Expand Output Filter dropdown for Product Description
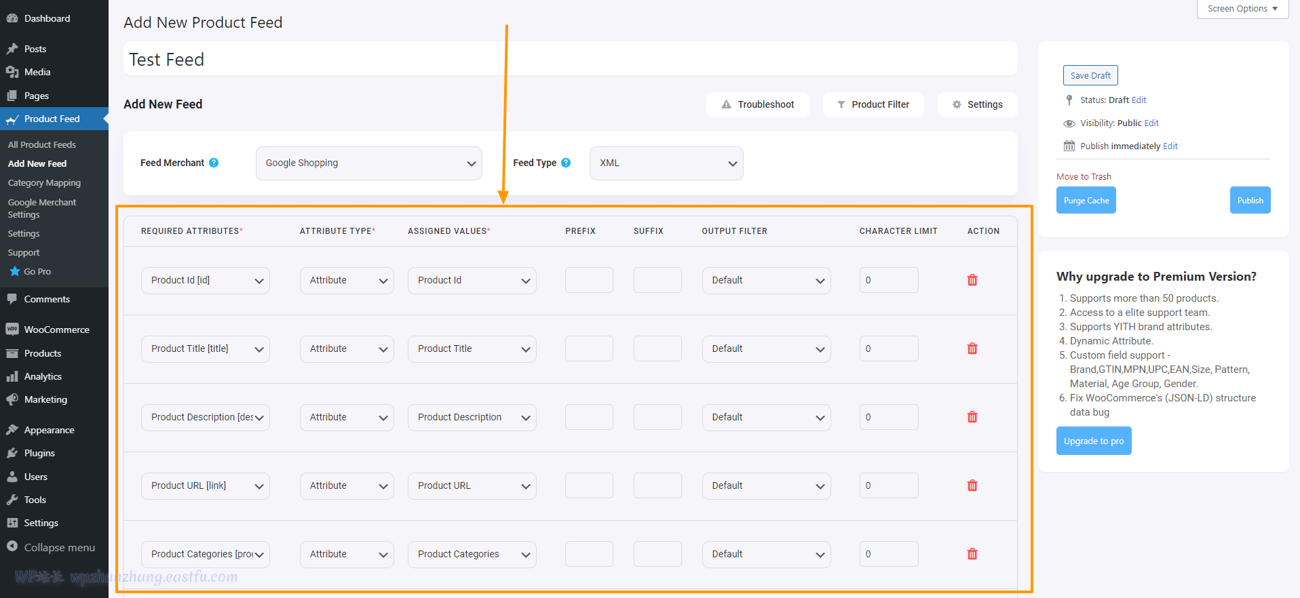 point(765,418)
